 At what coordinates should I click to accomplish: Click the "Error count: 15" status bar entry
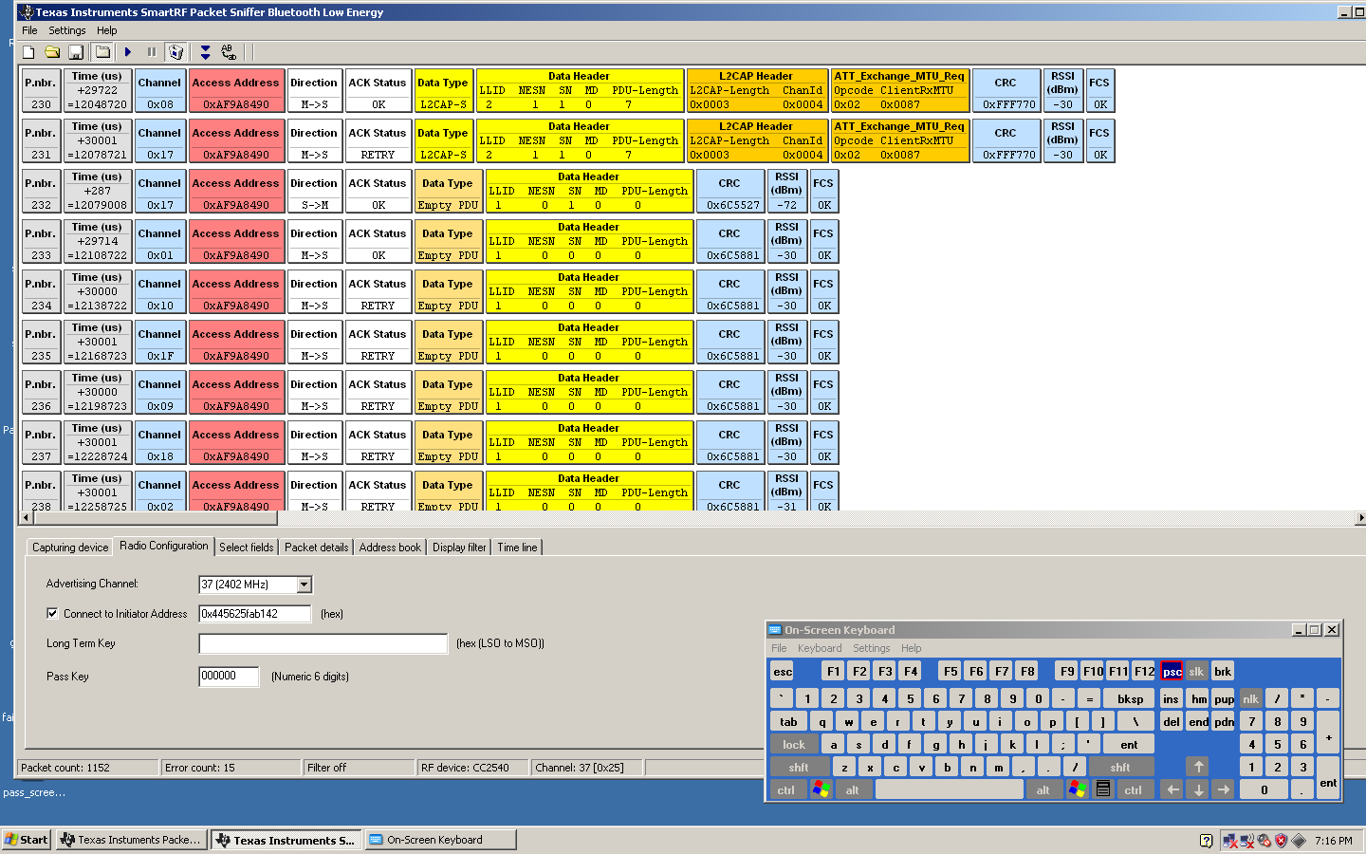231,768
